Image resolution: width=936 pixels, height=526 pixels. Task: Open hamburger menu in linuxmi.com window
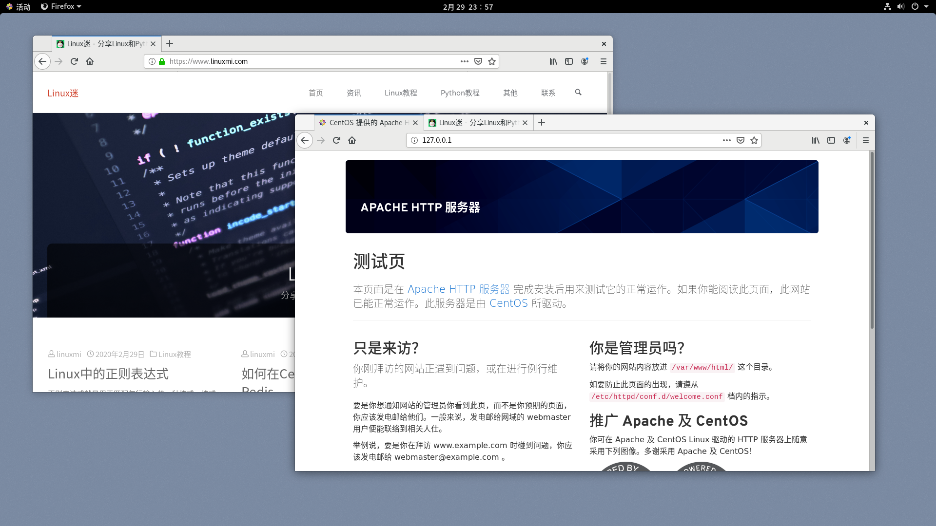(x=604, y=61)
